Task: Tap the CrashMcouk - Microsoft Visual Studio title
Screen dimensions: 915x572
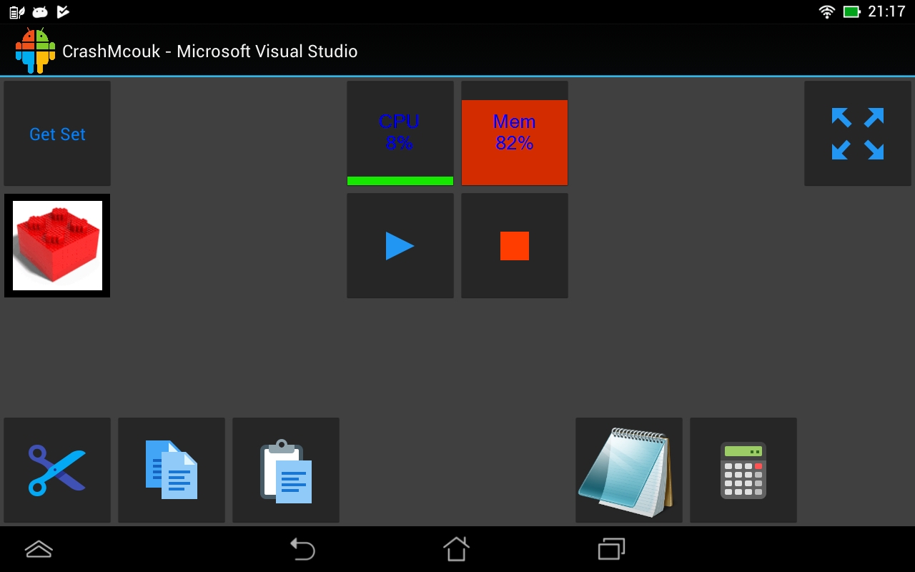Action: [x=210, y=51]
